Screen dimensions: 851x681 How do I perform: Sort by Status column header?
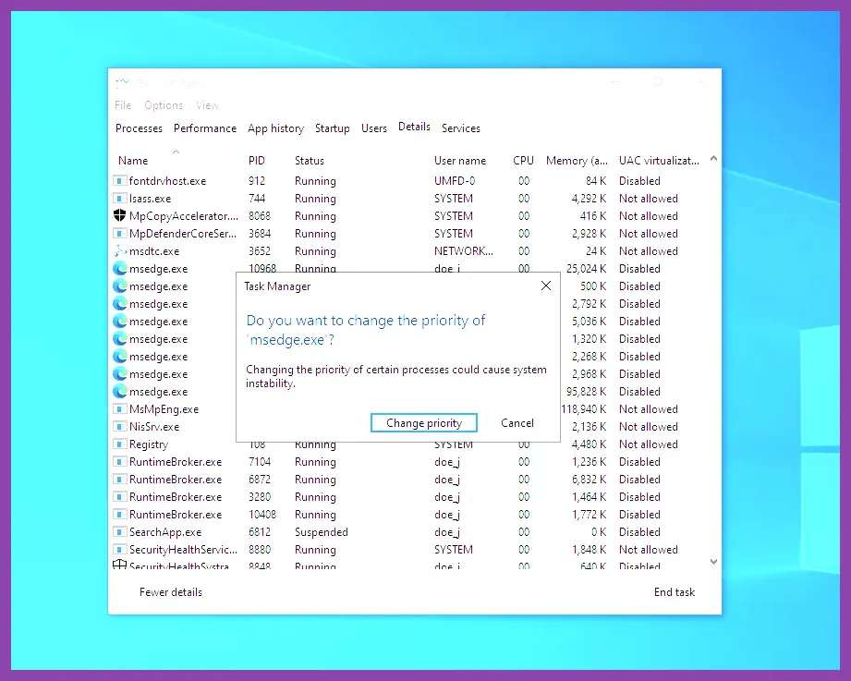[x=310, y=161]
